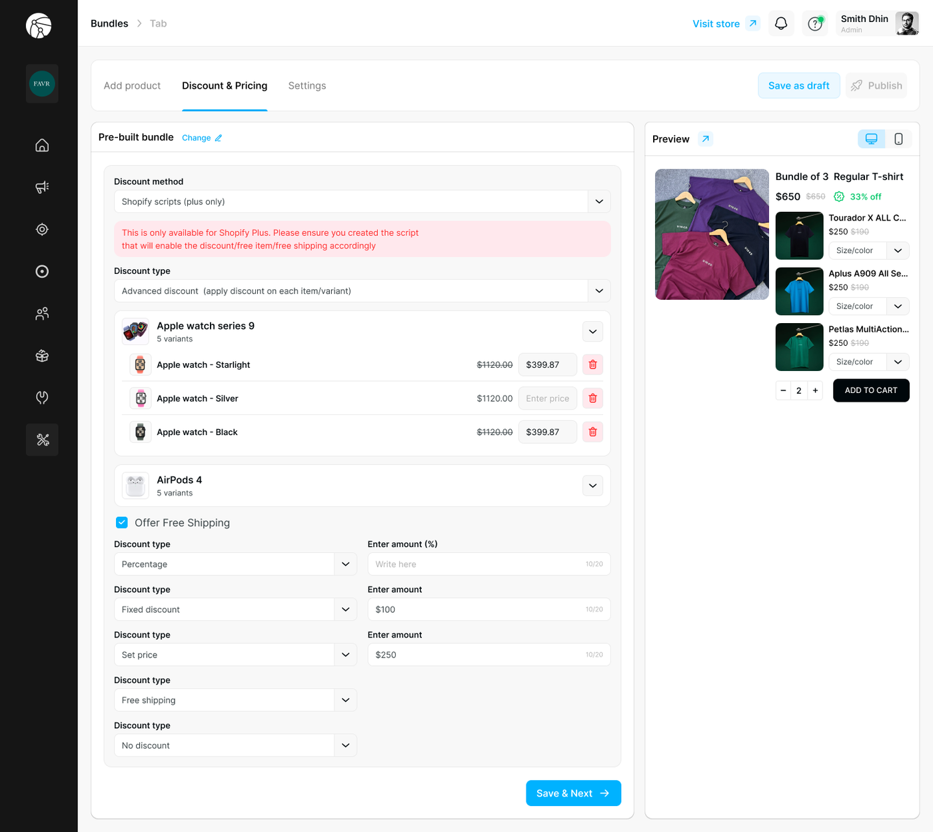The height and width of the screenshot is (832, 933).
Task: Delete Apple watch - Black variant
Action: (x=592, y=432)
